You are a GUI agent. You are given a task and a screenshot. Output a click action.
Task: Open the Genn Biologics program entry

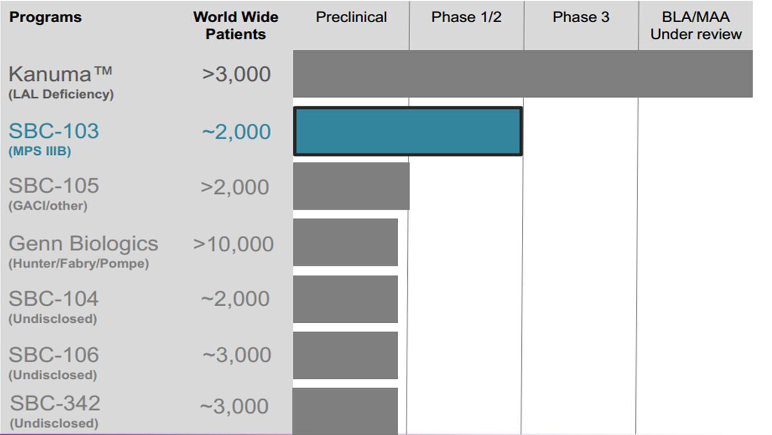83,243
